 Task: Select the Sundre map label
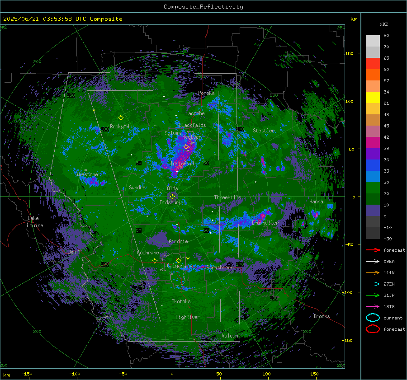(137, 187)
